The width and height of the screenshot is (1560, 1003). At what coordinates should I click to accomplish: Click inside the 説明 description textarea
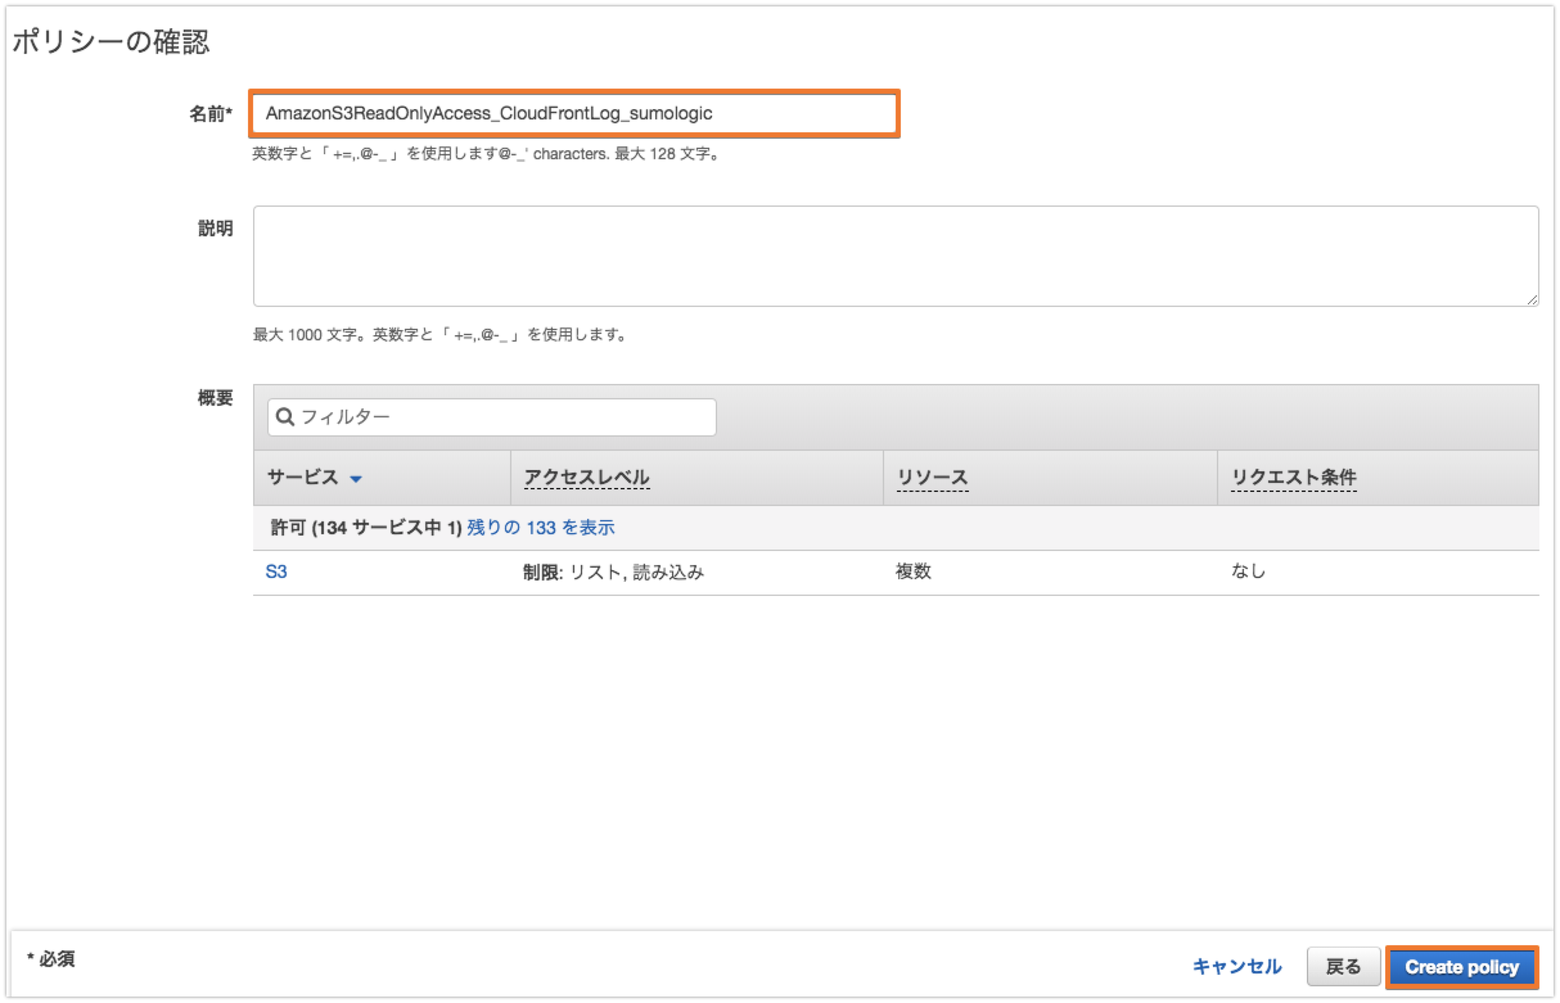pos(892,256)
